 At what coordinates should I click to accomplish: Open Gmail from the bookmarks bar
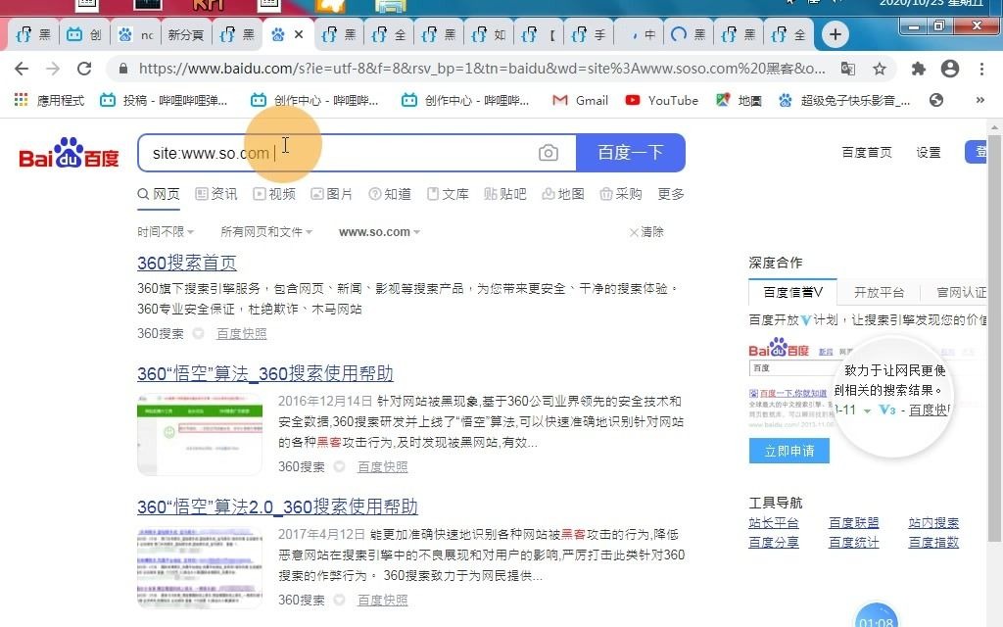click(580, 100)
